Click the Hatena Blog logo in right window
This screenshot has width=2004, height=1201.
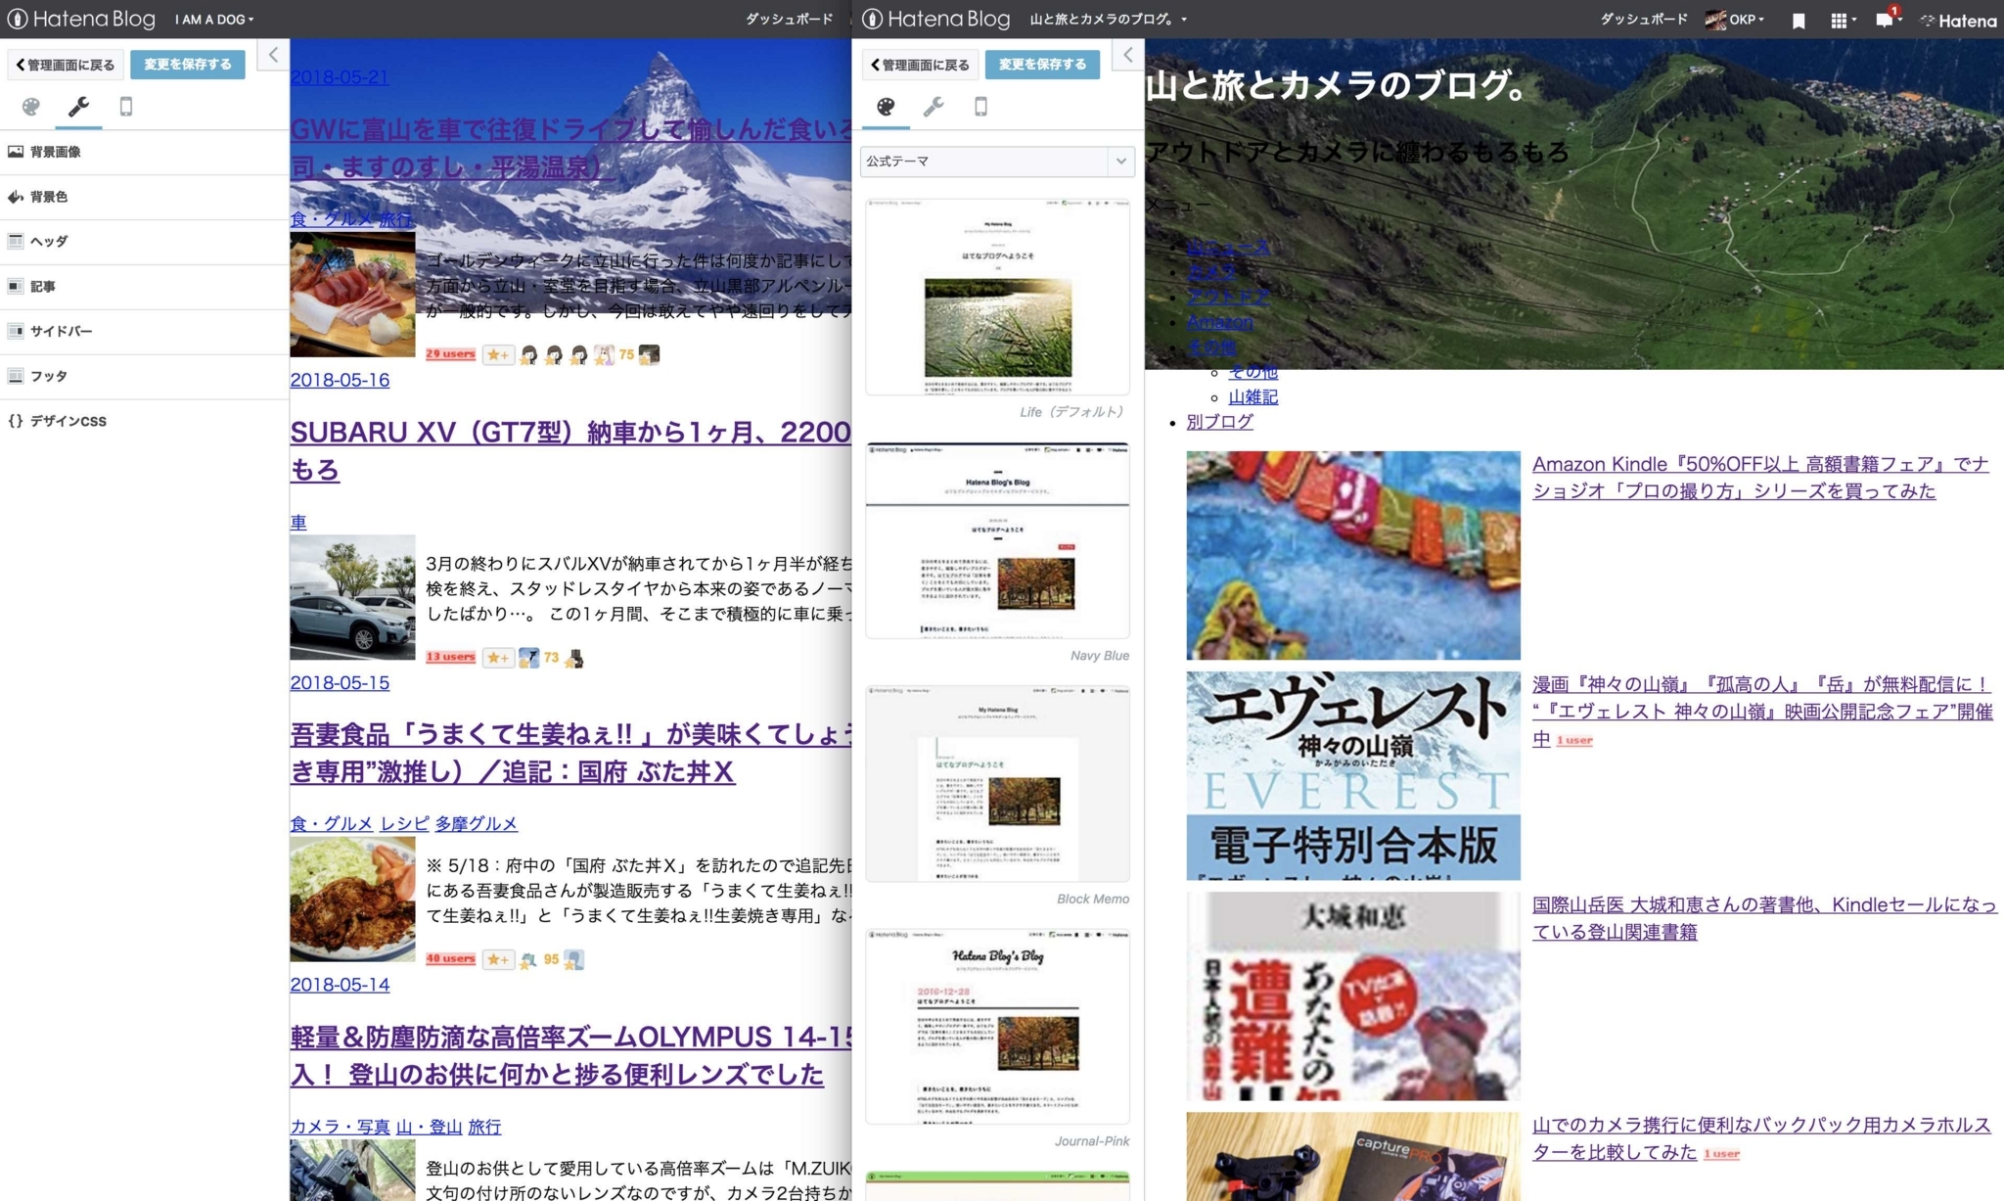pos(936,19)
